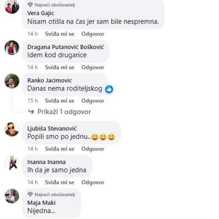Like Vera Gajic's comment via 'Sviđa mi se'
Screen dimensions: 219x219
(x=59, y=34)
